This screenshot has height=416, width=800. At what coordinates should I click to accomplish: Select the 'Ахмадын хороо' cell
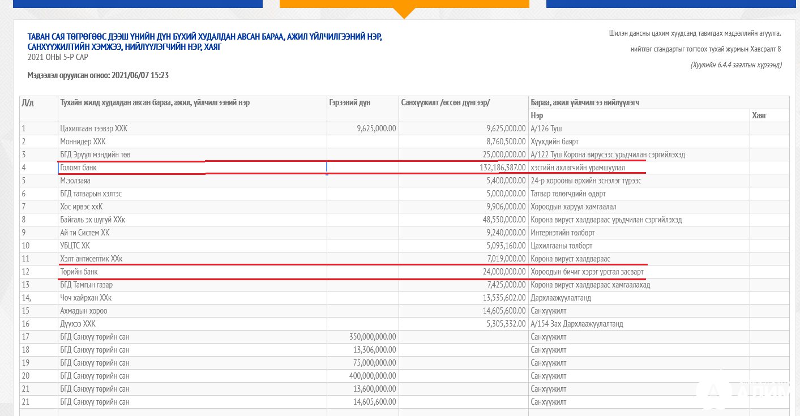point(192,311)
